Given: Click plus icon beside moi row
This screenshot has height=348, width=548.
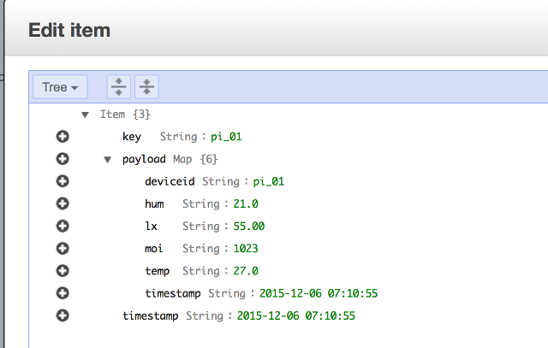Looking at the screenshot, I should pyautogui.click(x=62, y=248).
